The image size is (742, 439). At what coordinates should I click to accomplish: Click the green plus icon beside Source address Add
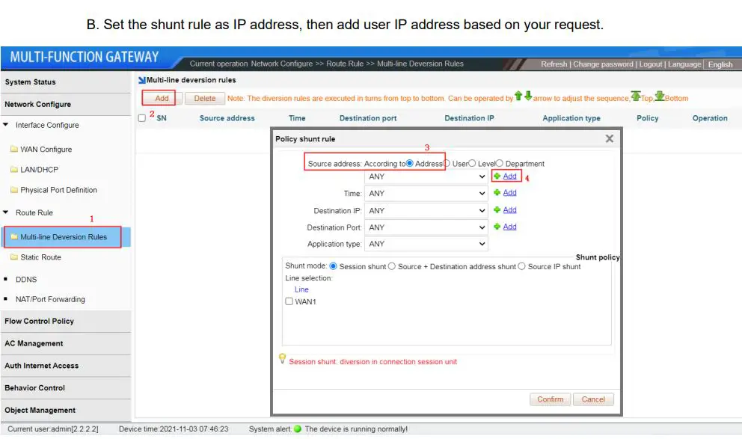497,176
